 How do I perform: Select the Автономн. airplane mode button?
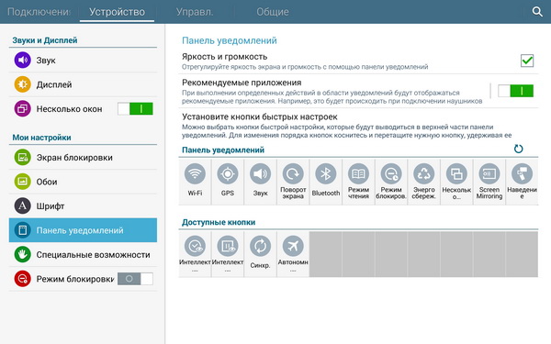pos(293,254)
